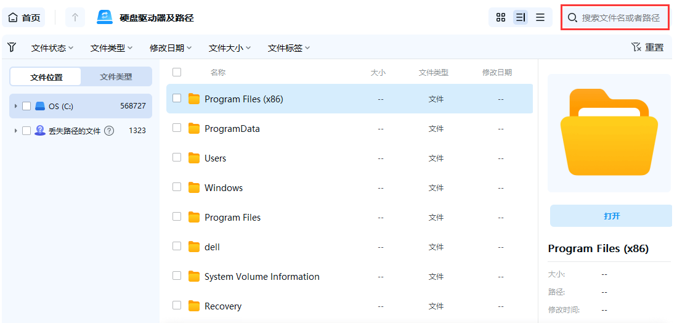Click the up-arrow parent folder icon
The width and height of the screenshot is (677, 323).
[75, 17]
